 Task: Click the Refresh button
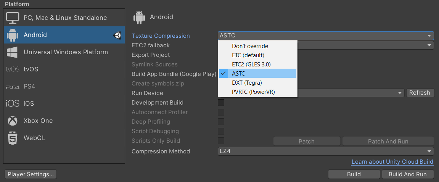[x=420, y=93]
